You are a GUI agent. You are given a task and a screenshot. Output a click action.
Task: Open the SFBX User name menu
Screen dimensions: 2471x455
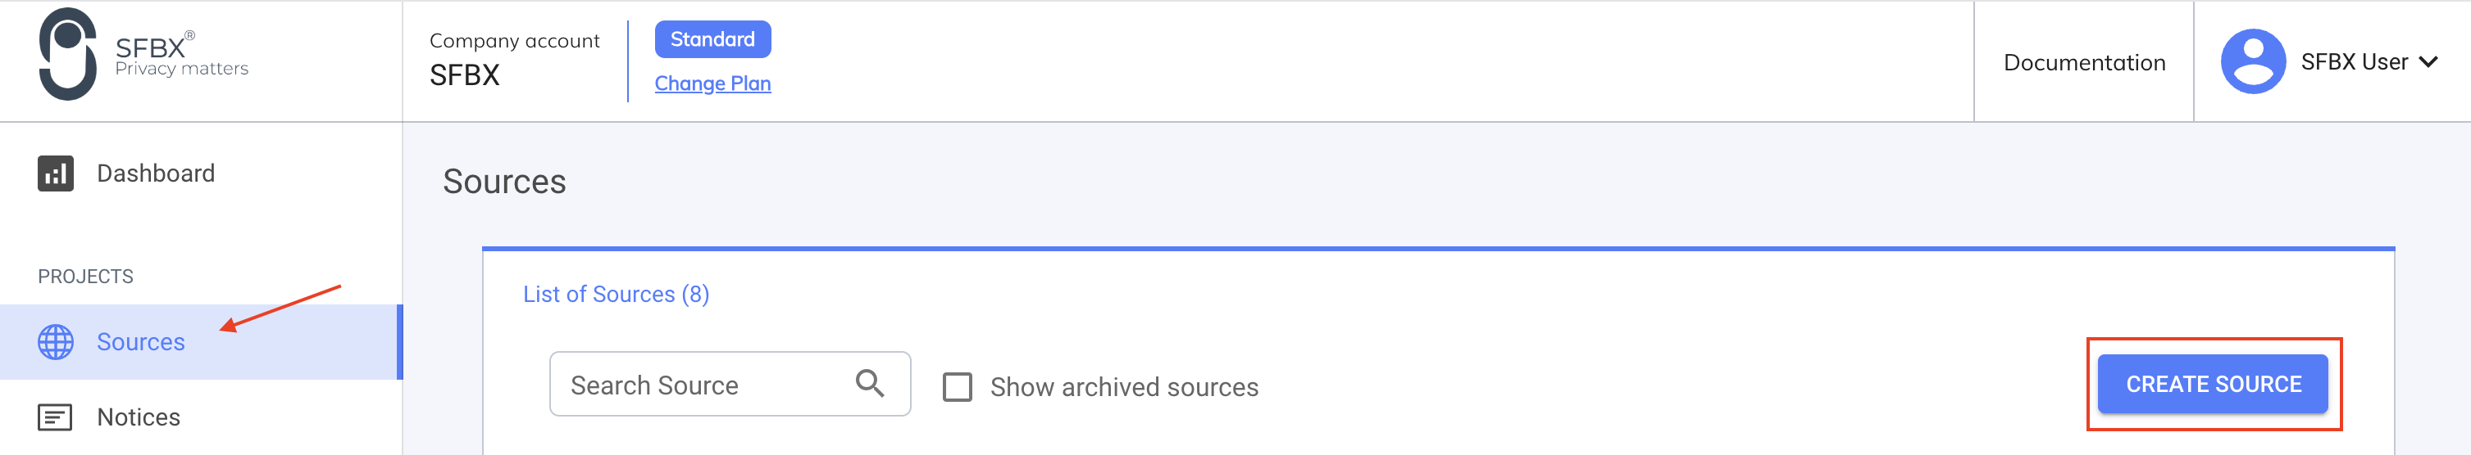pos(2354,62)
